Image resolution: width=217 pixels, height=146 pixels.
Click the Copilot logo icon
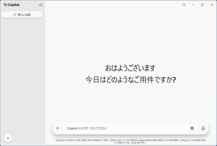click(5, 5)
